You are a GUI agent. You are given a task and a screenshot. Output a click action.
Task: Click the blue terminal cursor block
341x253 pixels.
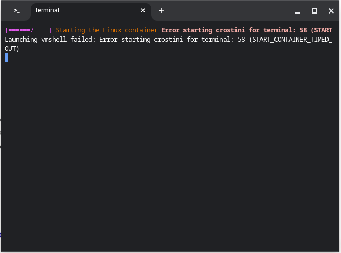(x=7, y=58)
